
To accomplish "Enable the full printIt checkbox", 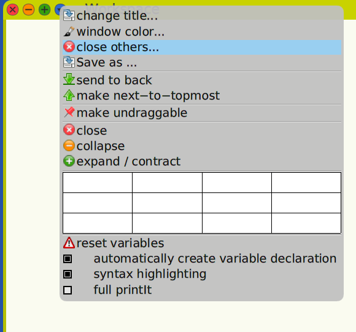I will click(x=68, y=290).
